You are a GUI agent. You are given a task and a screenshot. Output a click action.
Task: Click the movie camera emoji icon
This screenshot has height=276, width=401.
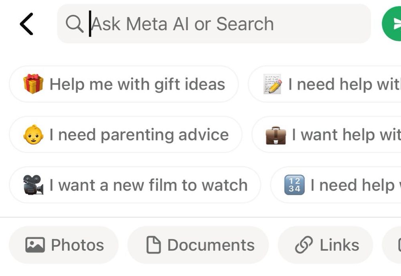click(x=33, y=185)
